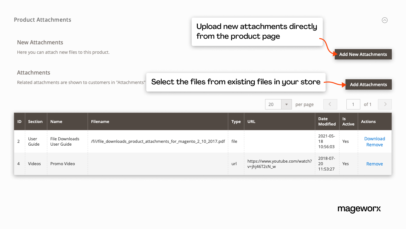
Task: Click the current page number input
Action: pos(353,104)
